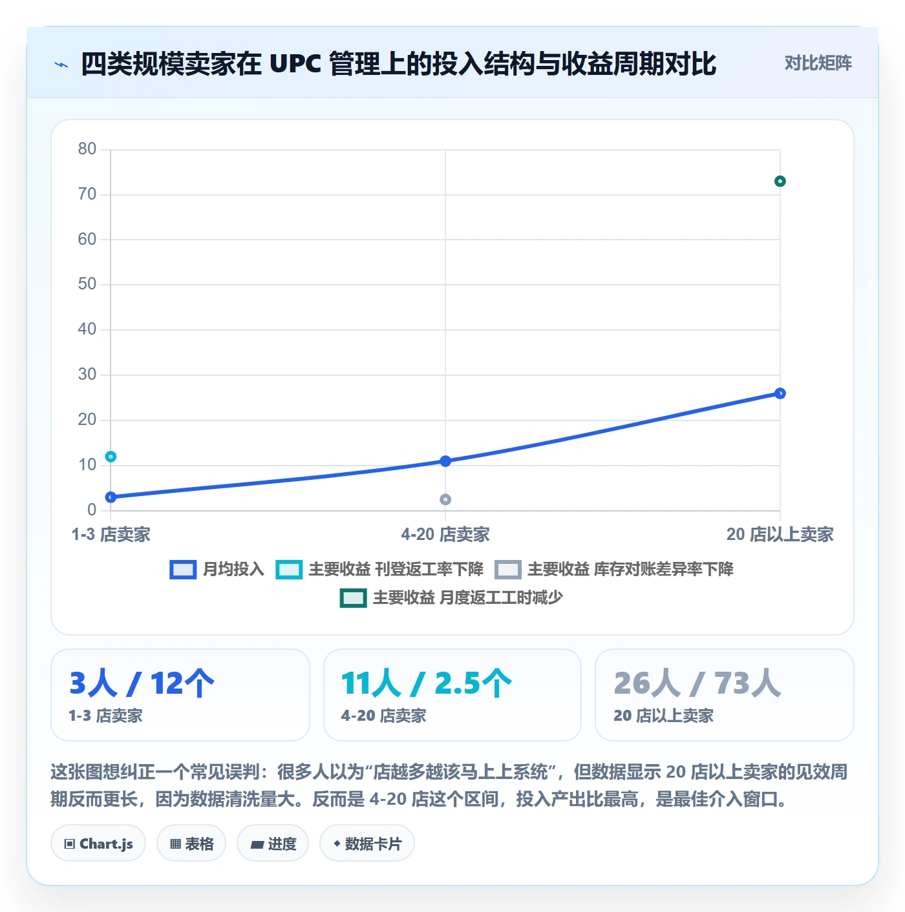Click the y-axis value 80
This screenshot has height=912, width=905.
87,149
